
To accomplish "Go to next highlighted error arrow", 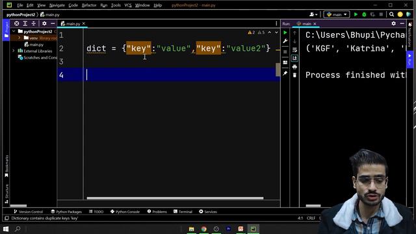I will coord(276,32).
